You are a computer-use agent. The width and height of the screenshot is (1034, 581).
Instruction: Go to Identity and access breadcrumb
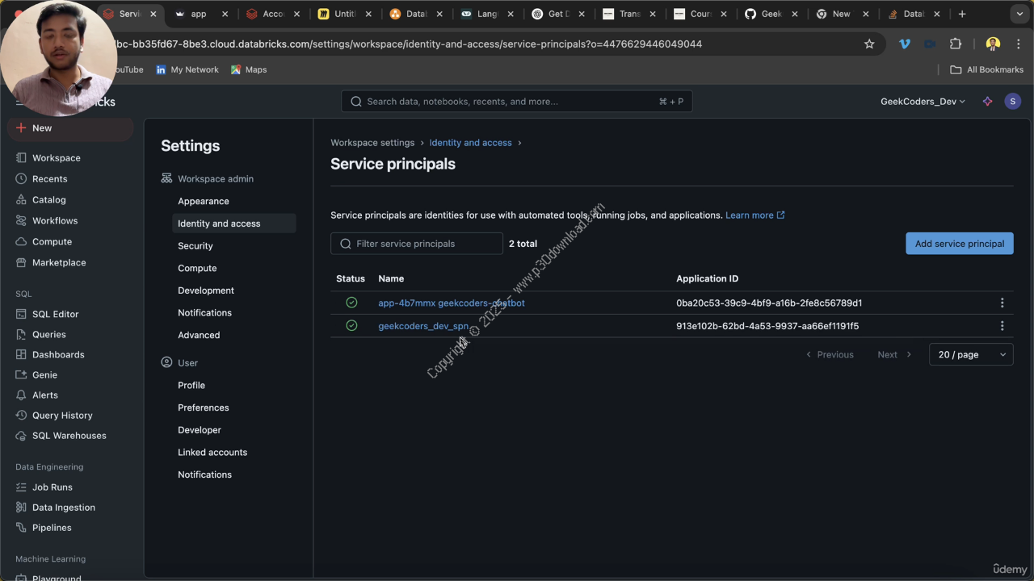coord(470,143)
